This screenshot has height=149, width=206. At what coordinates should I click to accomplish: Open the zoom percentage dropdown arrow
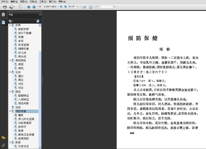click(x=77, y=7)
